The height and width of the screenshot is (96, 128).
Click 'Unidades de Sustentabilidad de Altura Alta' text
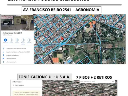pos(26,93)
